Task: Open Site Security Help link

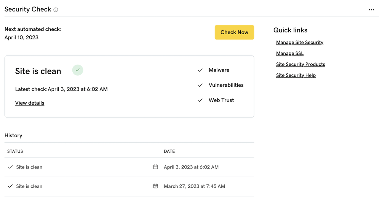Action: [x=296, y=76]
